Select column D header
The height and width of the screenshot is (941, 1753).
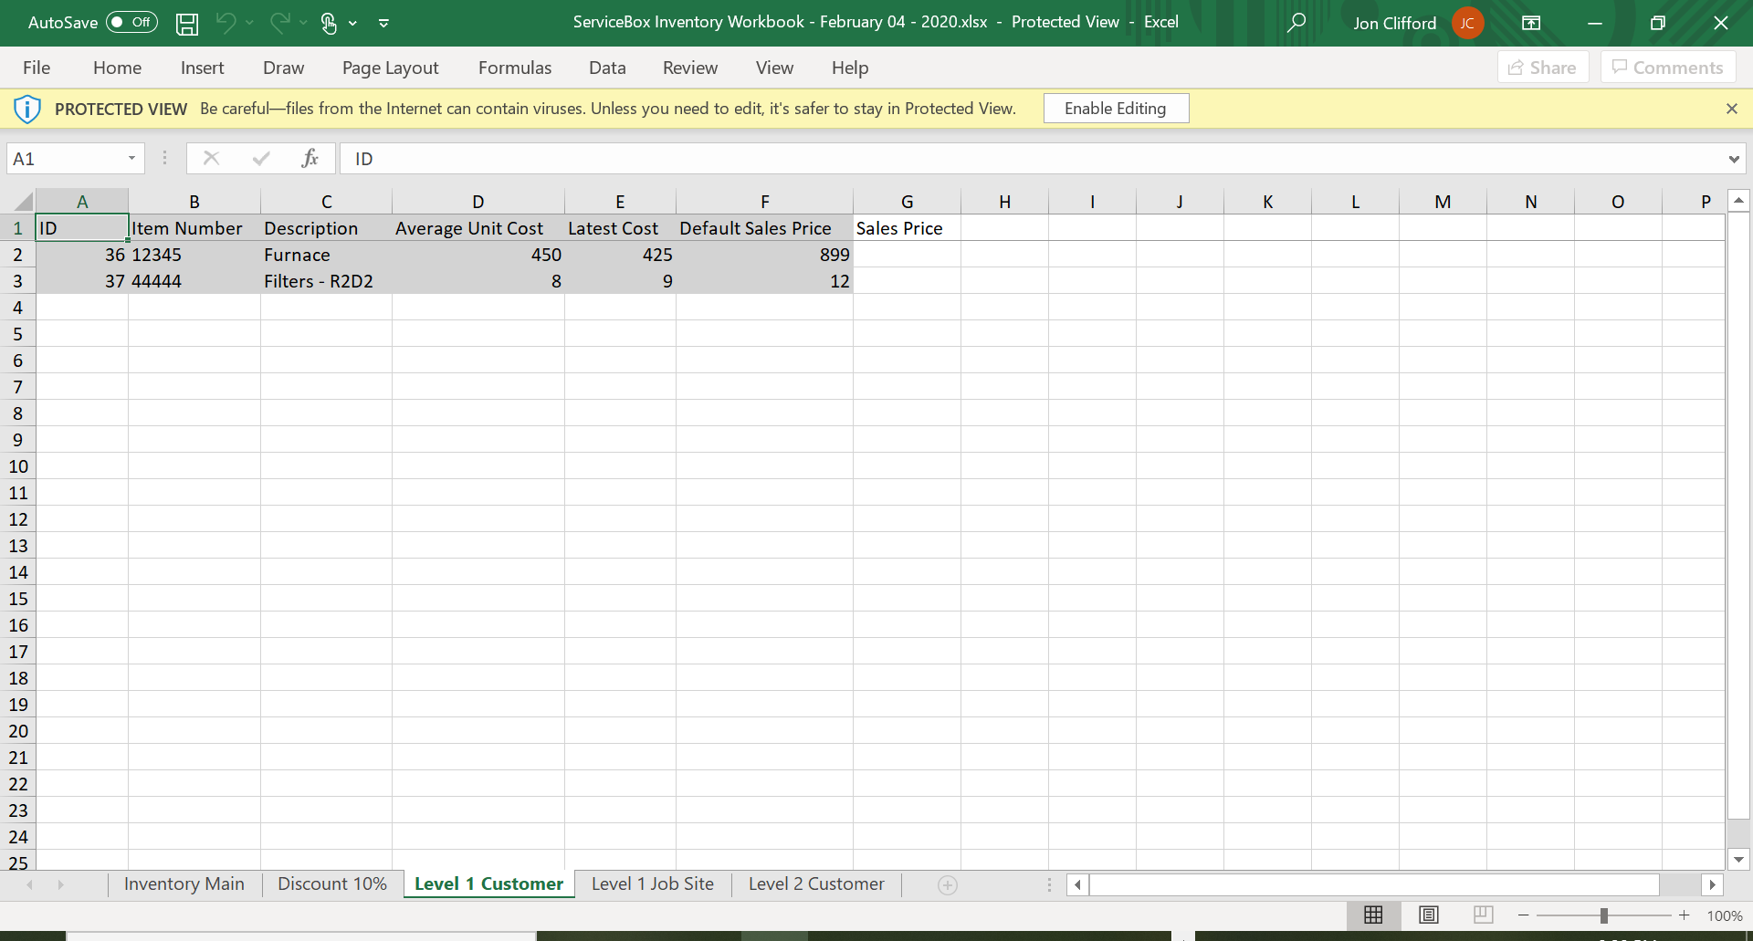[478, 202]
